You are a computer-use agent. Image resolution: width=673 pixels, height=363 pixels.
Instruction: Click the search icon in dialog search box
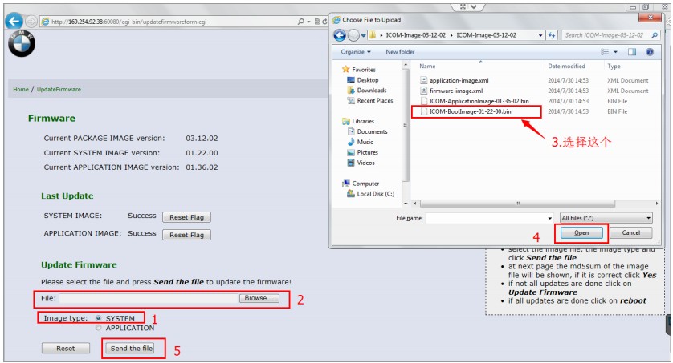[654, 35]
